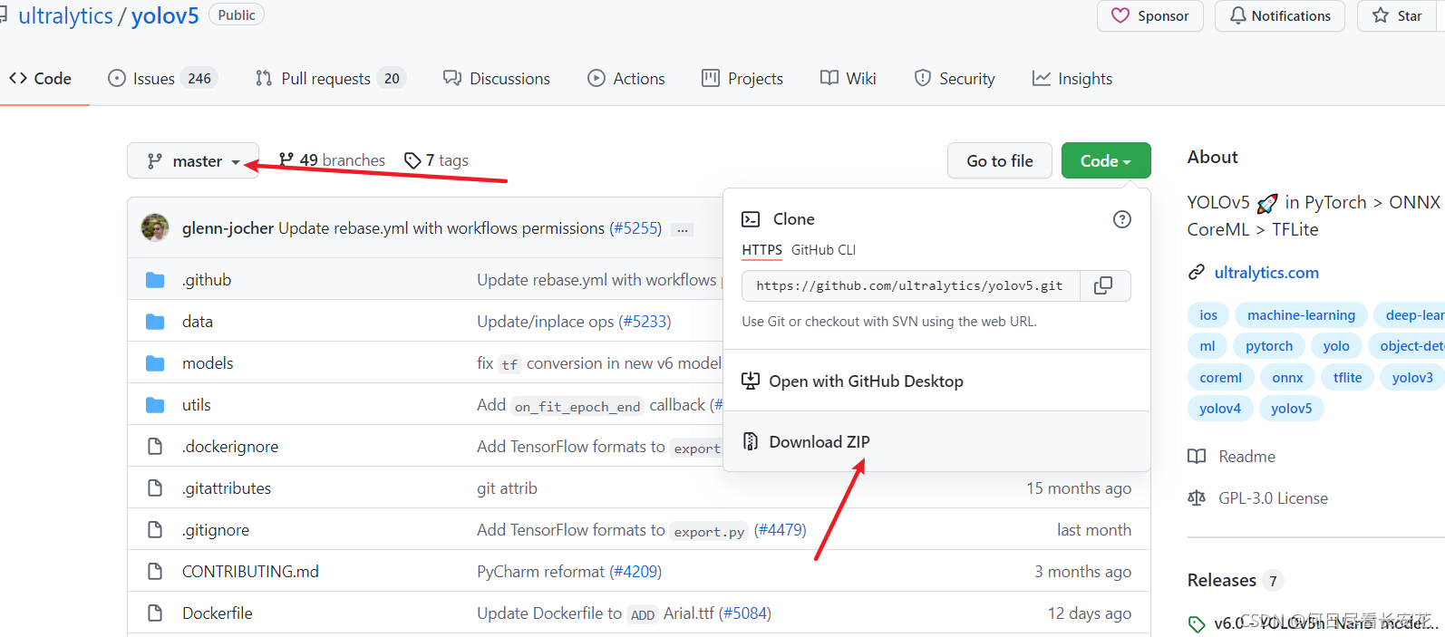This screenshot has height=637, width=1445.
Task: Open the ultralytics owner link
Action: click(65, 16)
